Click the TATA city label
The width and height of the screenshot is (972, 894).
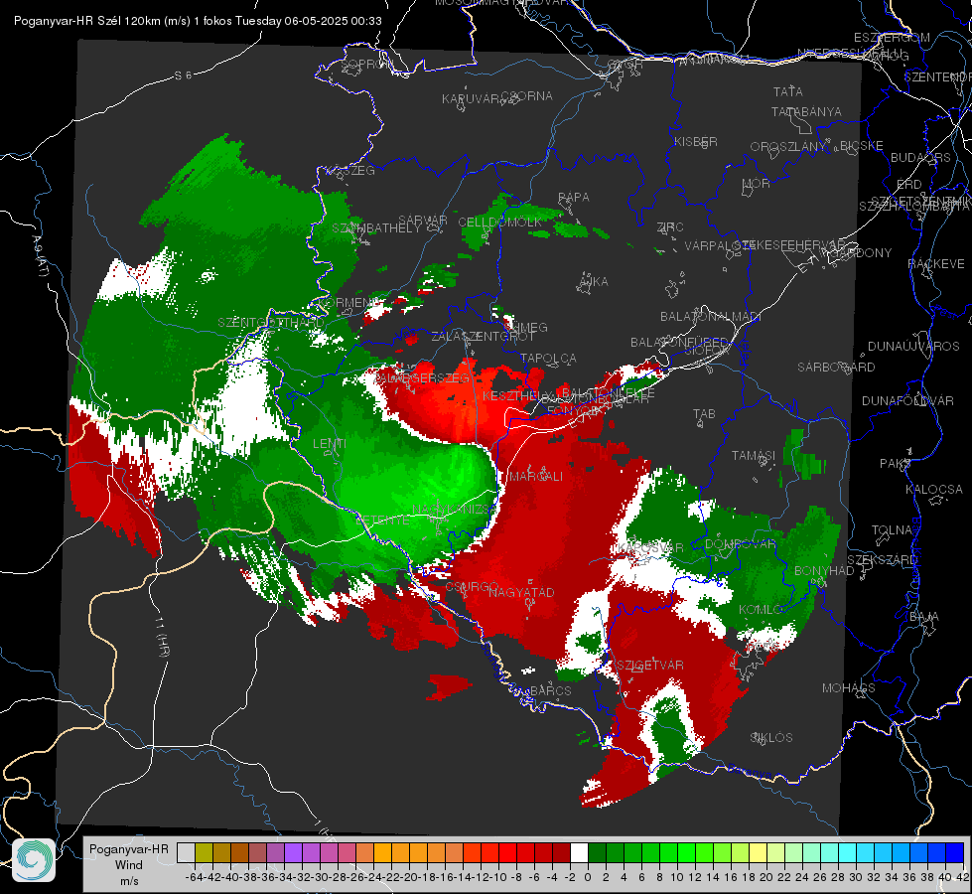pos(788,91)
